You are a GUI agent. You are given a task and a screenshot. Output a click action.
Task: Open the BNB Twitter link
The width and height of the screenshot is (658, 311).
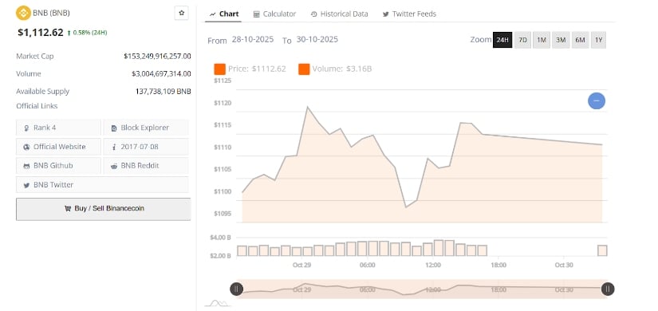[102, 185]
